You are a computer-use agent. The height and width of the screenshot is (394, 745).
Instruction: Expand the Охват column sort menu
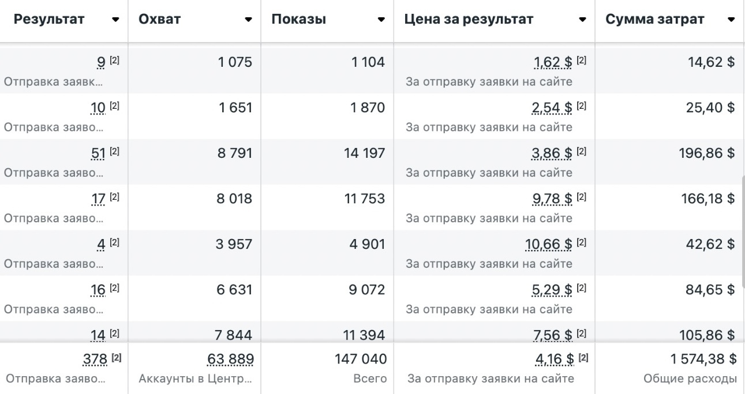click(x=248, y=20)
